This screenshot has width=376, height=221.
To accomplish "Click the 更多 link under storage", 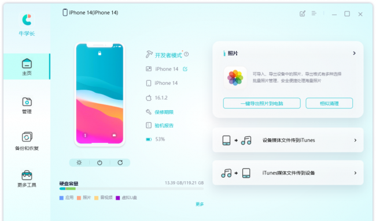I will pos(200,204).
